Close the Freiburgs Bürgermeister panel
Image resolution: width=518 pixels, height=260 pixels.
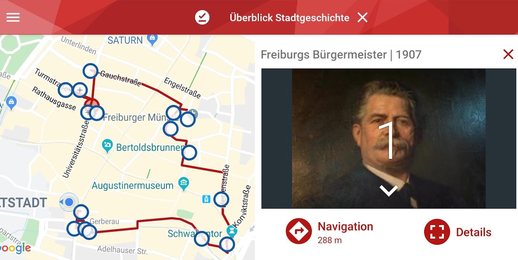508,54
